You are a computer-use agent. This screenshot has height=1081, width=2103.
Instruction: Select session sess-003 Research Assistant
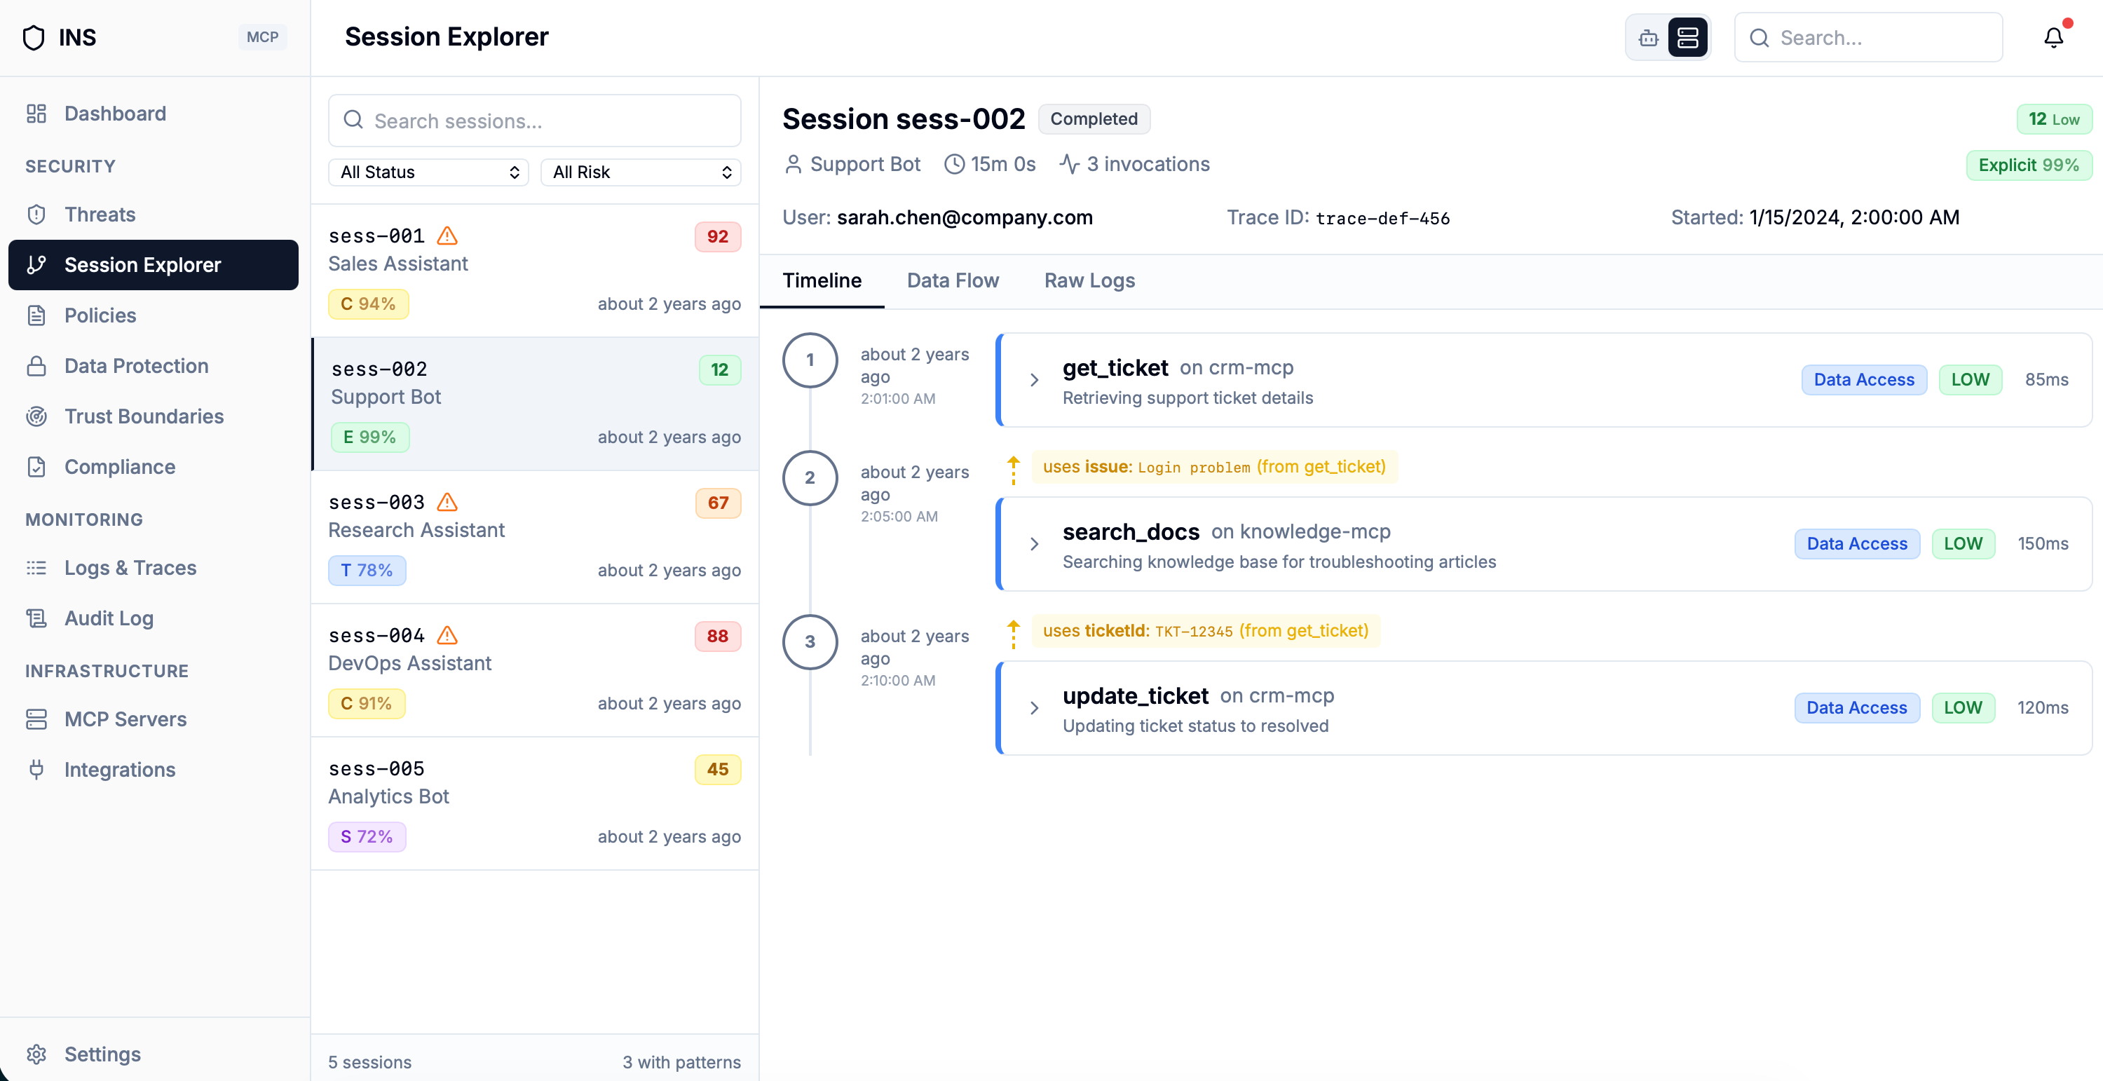pos(535,536)
